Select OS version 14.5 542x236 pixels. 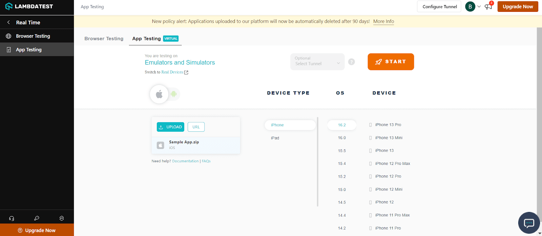pyautogui.click(x=342, y=202)
